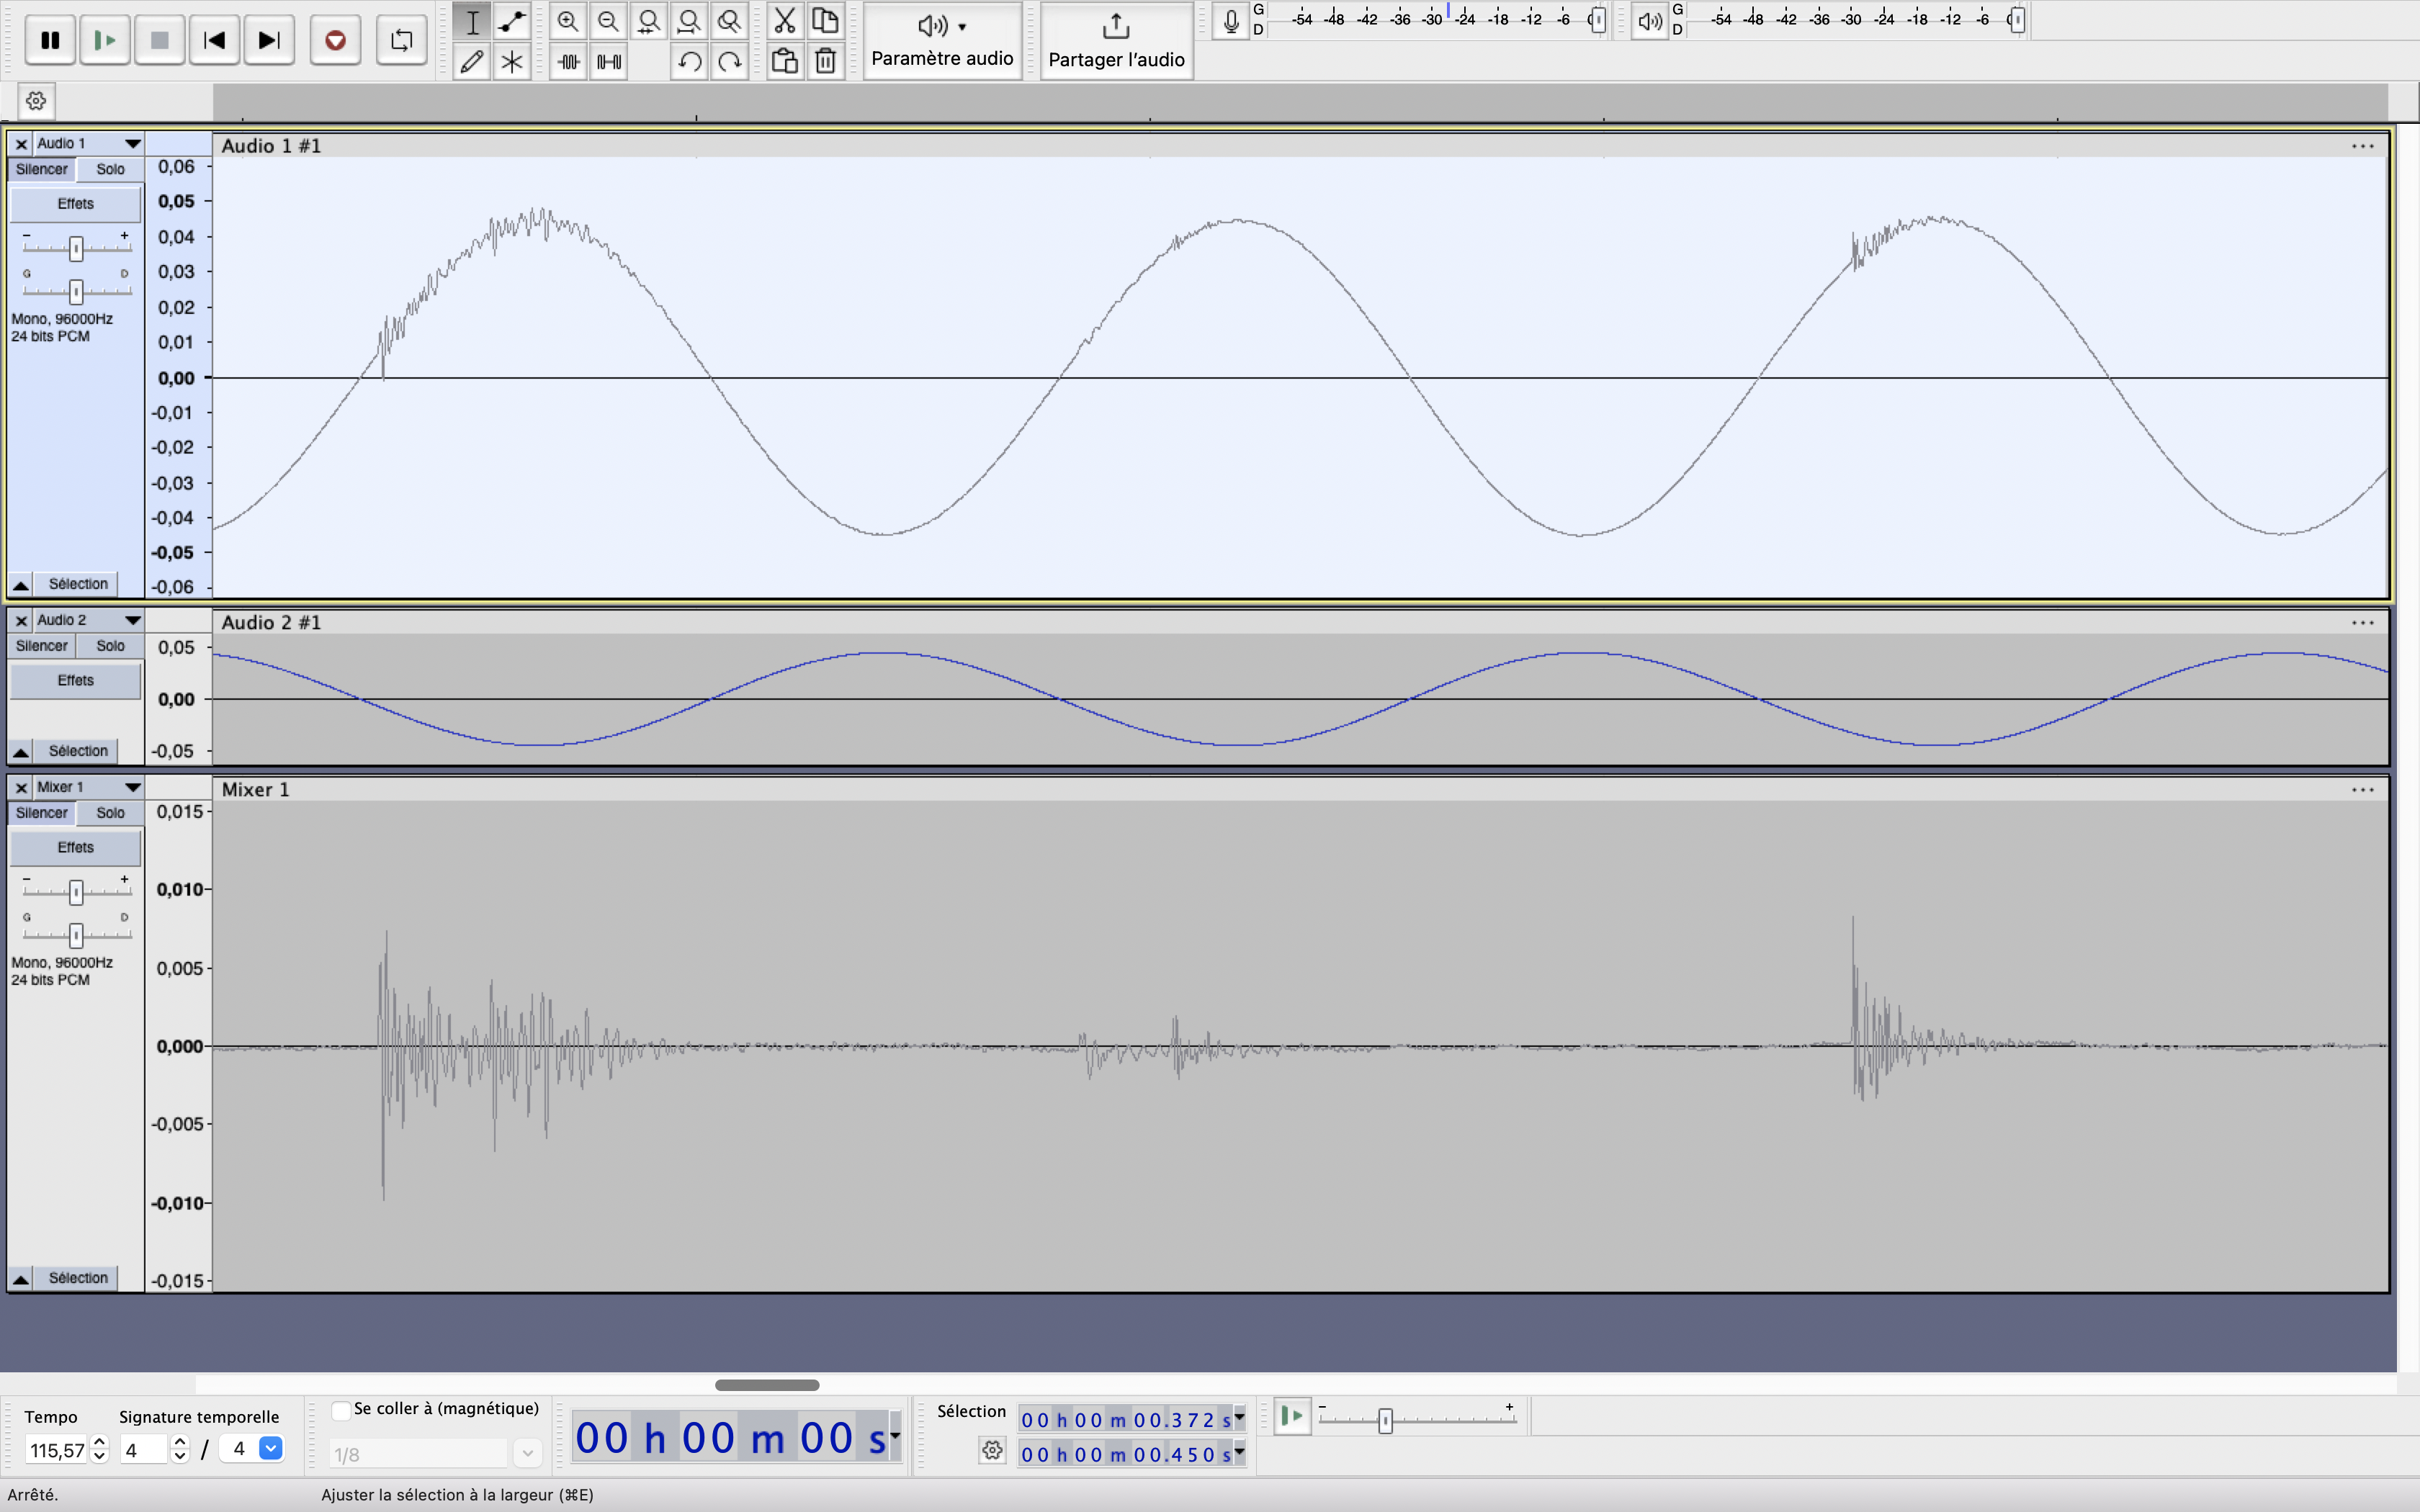Toggle Solo on Audio 2 track
The width and height of the screenshot is (2420, 1512).
(x=110, y=646)
